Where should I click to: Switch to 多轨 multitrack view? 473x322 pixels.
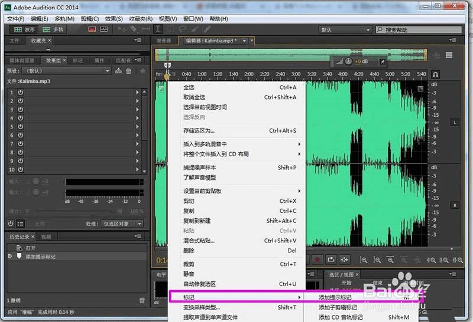coord(53,29)
